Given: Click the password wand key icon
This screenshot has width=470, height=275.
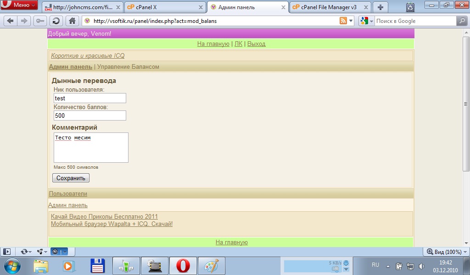Looking at the screenshot, I should point(40,21).
